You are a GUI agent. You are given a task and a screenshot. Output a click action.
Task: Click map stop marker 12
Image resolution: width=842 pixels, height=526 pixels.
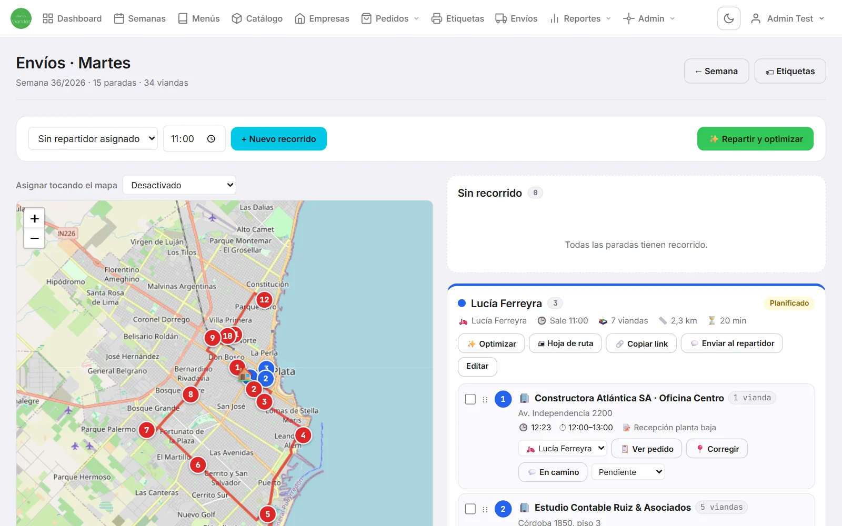pos(264,299)
